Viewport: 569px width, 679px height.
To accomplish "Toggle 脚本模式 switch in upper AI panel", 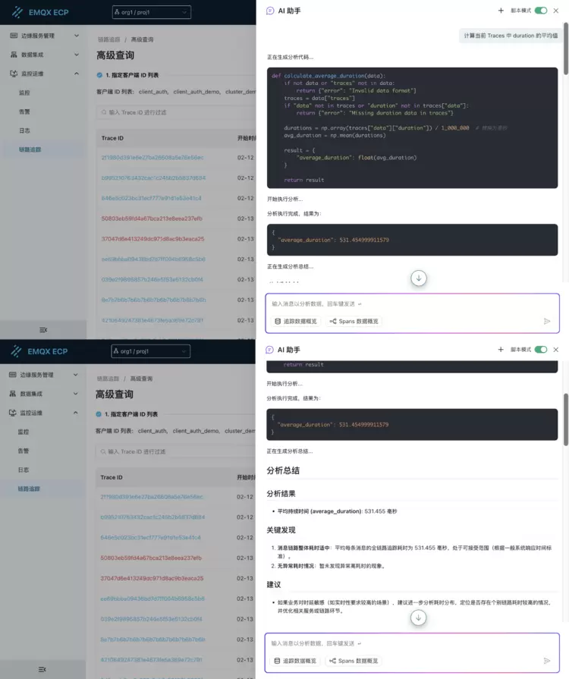I will 541,11.
